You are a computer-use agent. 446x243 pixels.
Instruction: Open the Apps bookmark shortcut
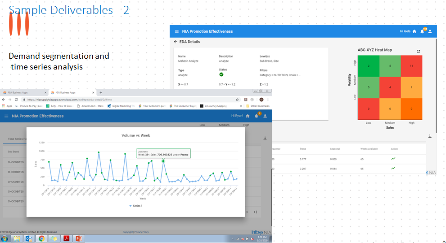point(7,106)
